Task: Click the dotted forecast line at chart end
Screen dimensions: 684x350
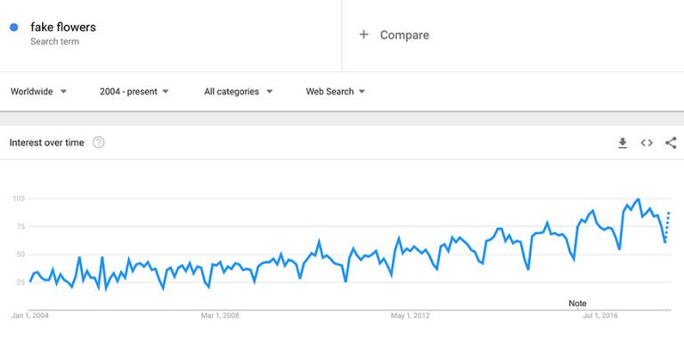Action: pyautogui.click(x=668, y=227)
